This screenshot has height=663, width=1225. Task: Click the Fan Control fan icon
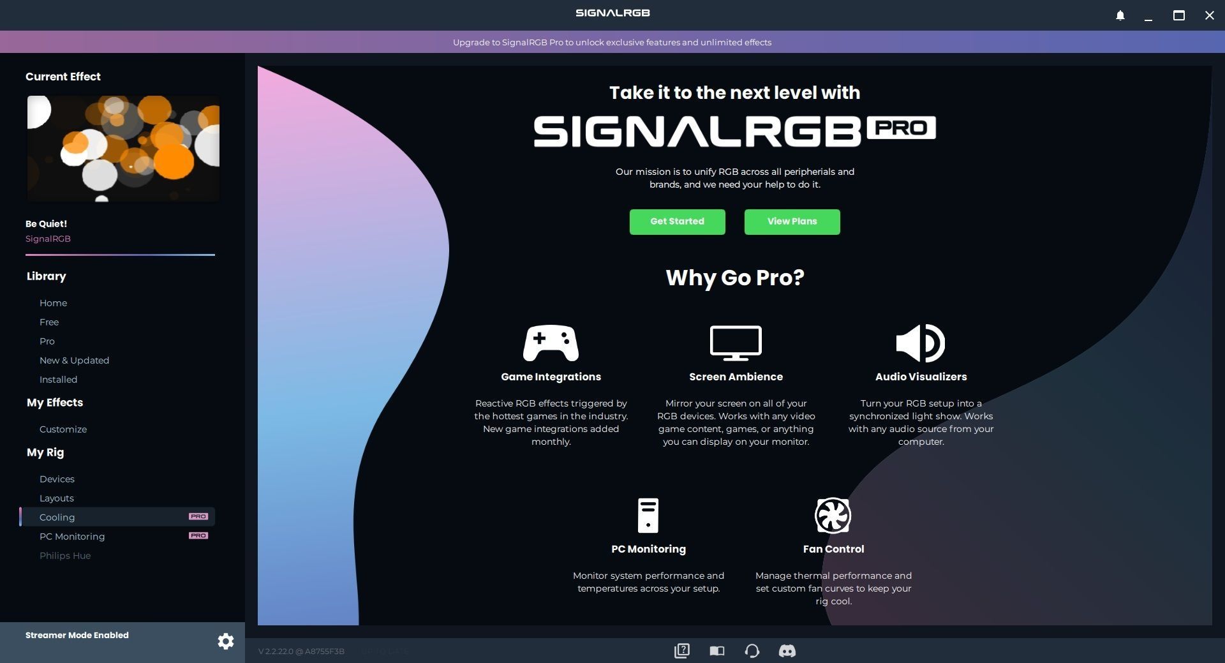coord(833,516)
